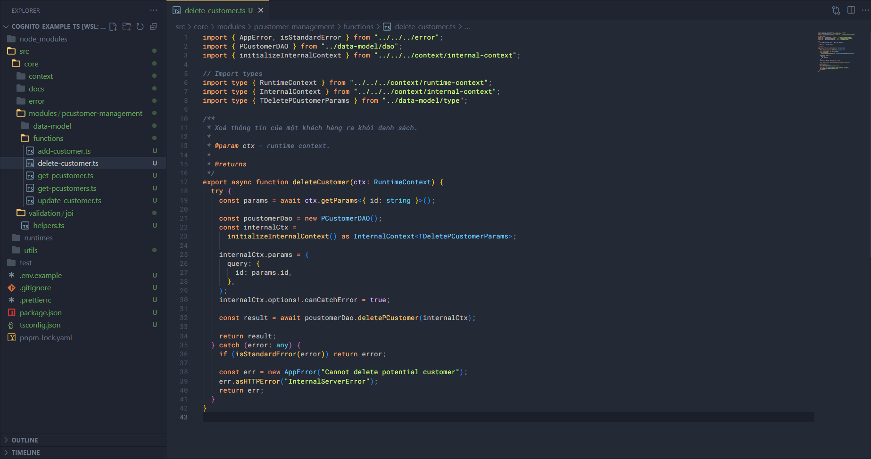Open package.json from the Explorer
This screenshot has height=459, width=871.
pyautogui.click(x=41, y=312)
